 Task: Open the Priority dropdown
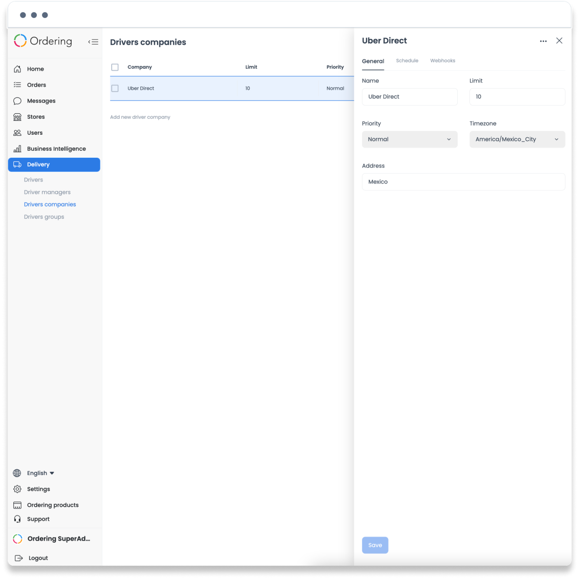[x=410, y=139]
